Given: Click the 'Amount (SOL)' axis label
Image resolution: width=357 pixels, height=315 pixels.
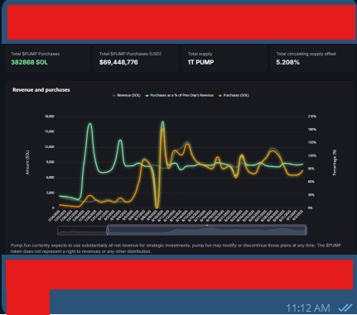Looking at the screenshot, I should click(x=27, y=162).
